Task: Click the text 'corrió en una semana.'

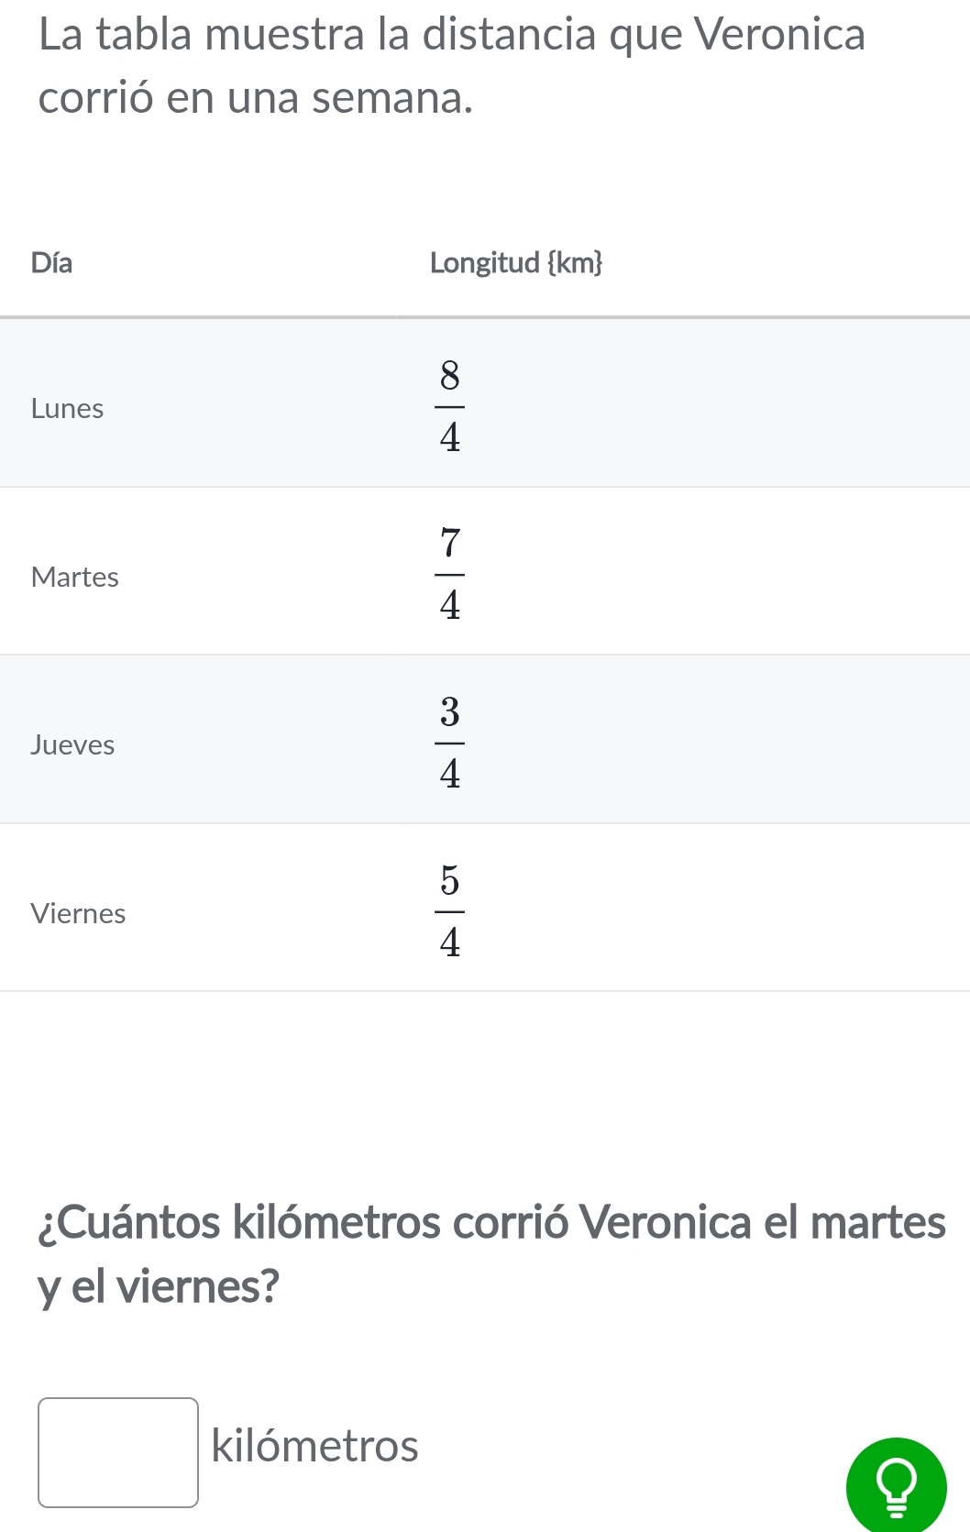Action: (x=256, y=98)
